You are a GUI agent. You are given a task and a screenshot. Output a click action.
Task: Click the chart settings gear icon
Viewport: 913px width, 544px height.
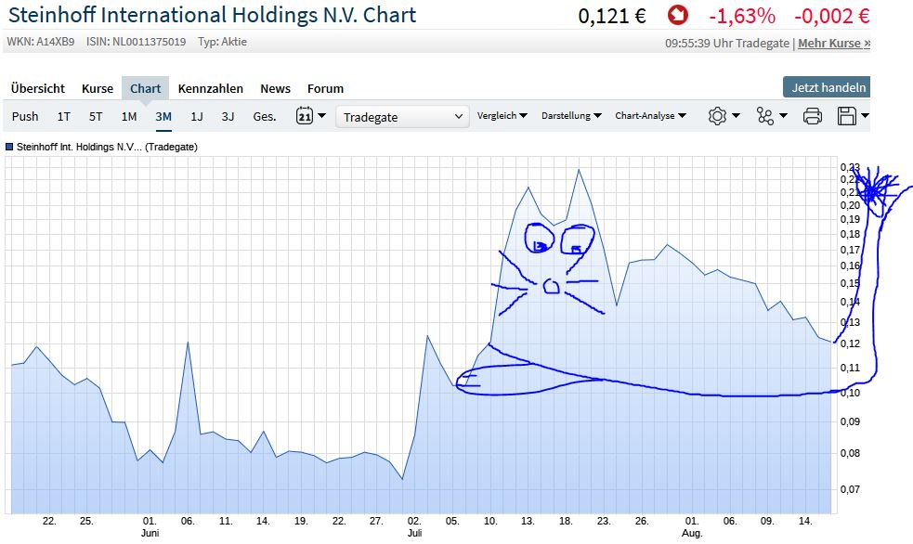click(x=719, y=117)
